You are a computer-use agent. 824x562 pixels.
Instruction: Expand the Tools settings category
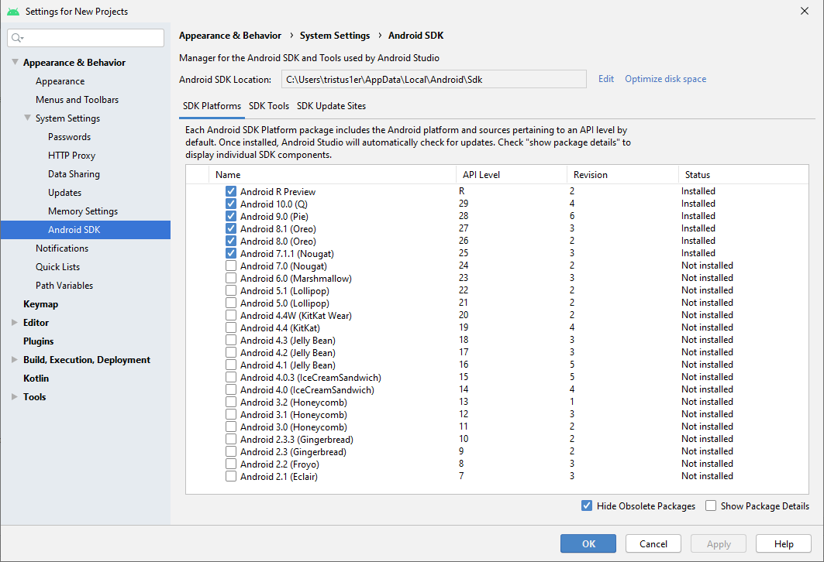(x=15, y=397)
